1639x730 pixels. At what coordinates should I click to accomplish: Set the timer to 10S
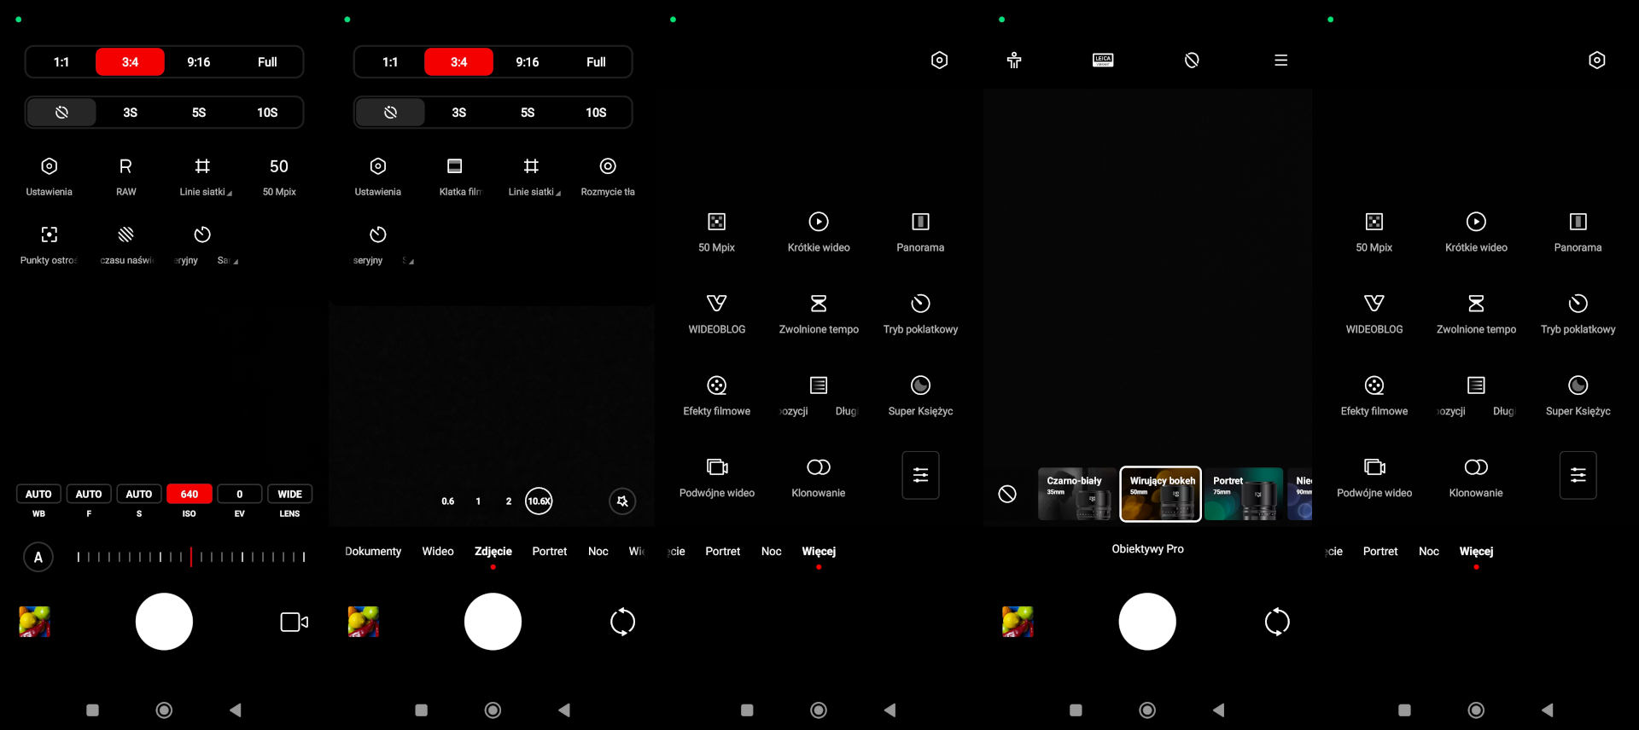(x=267, y=113)
